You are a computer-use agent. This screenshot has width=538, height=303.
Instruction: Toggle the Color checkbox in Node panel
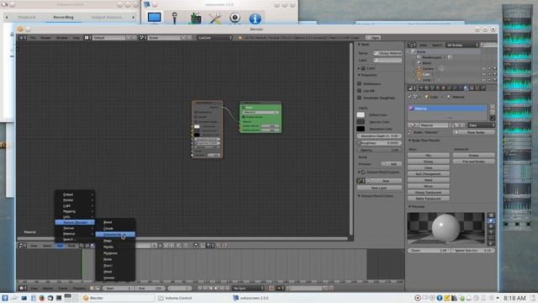coord(363,68)
